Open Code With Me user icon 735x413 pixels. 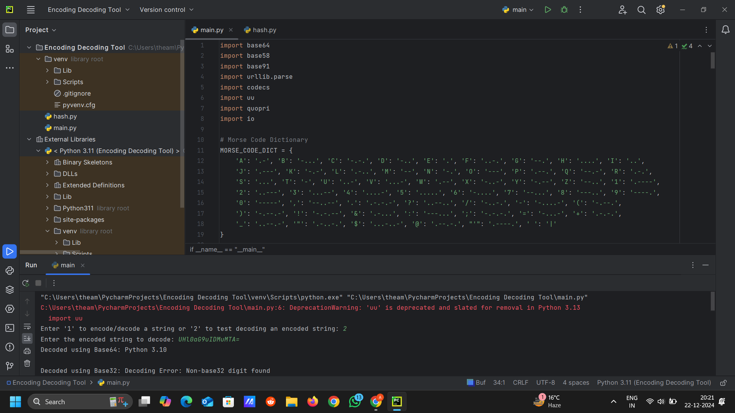[x=622, y=10]
